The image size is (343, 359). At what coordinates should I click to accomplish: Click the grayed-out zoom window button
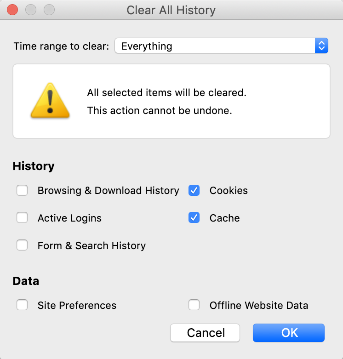tap(49, 10)
